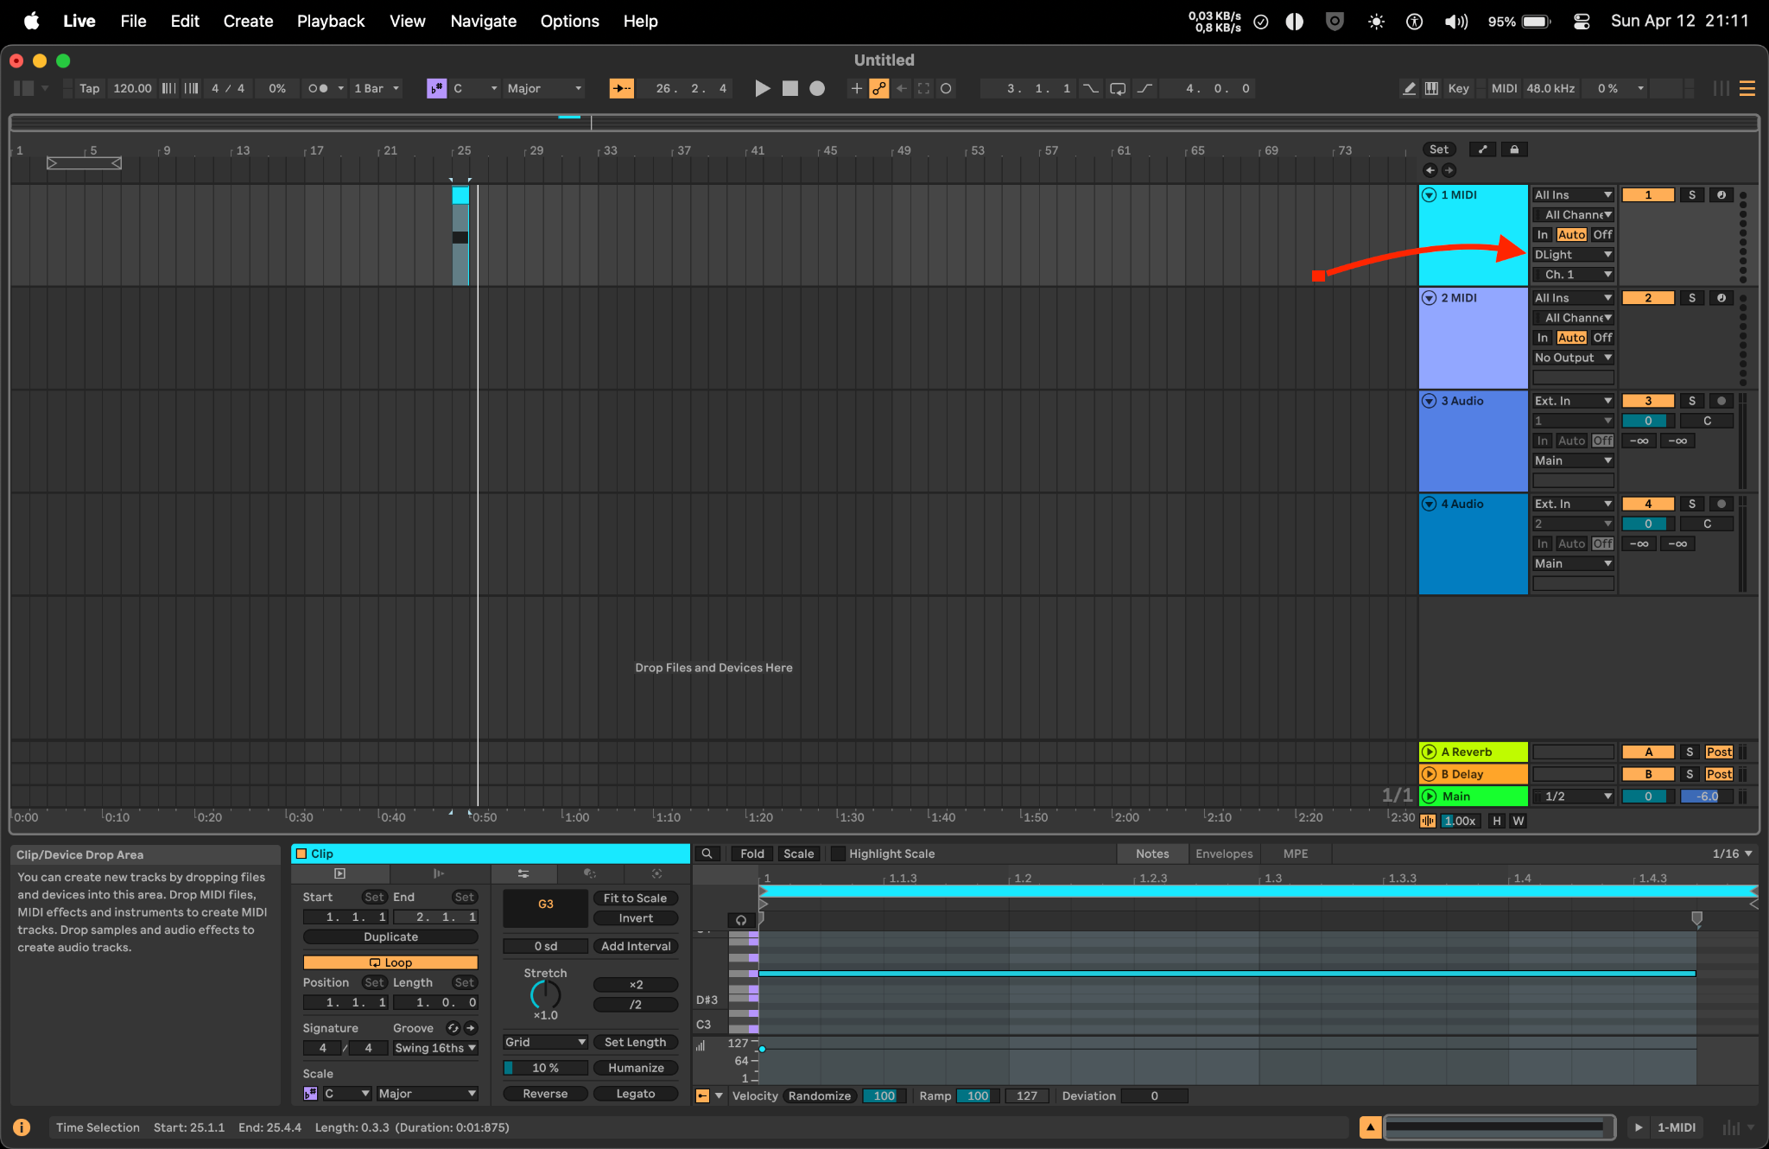Click the Arrangement Record button
This screenshot has height=1149, width=1769.
tap(817, 88)
